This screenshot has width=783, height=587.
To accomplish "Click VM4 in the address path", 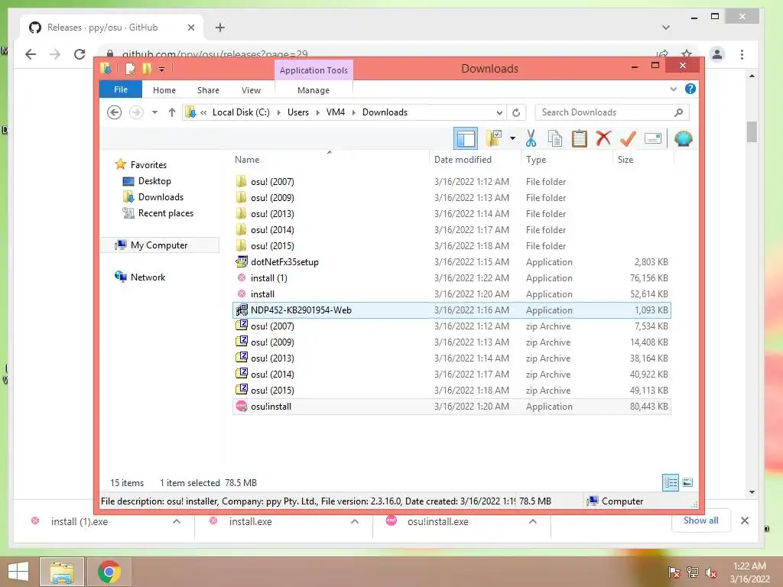I will point(336,112).
